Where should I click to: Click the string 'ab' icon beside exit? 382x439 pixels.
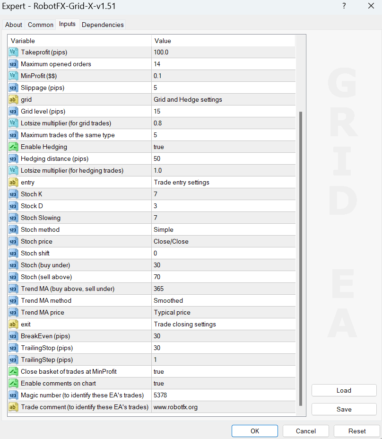[13, 324]
